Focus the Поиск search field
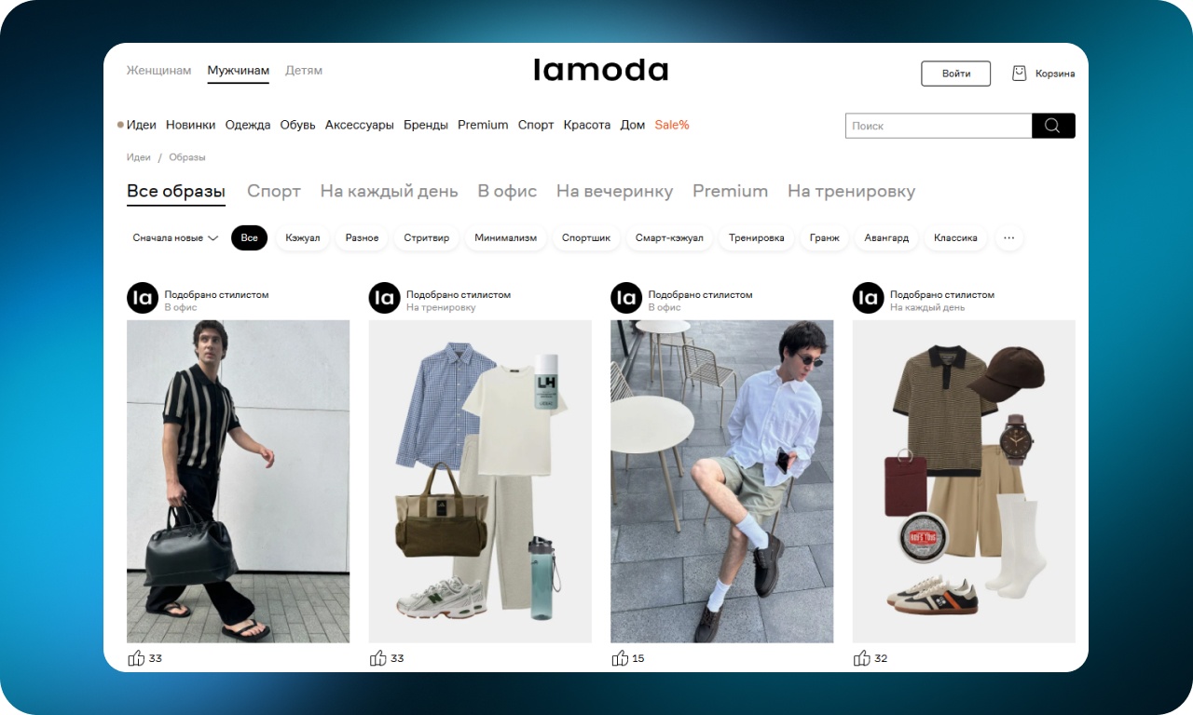Viewport: 1193px width, 715px height. pyautogui.click(x=939, y=126)
